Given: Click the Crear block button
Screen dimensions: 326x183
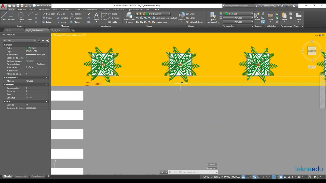Looking at the screenshot, I should click(x=190, y=14).
